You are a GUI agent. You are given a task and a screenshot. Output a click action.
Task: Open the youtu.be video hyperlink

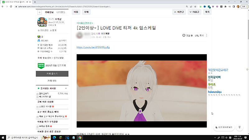(93, 47)
